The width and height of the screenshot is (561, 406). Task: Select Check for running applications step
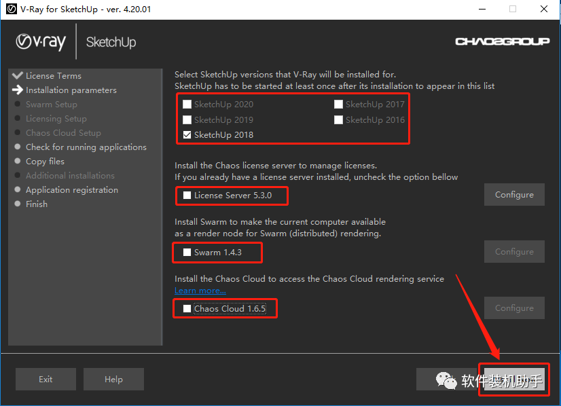86,147
